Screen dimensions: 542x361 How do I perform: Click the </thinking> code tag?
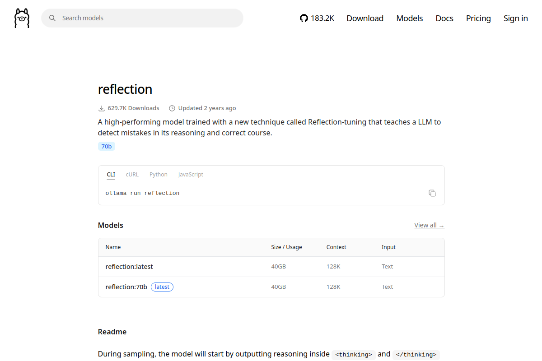pos(416,355)
